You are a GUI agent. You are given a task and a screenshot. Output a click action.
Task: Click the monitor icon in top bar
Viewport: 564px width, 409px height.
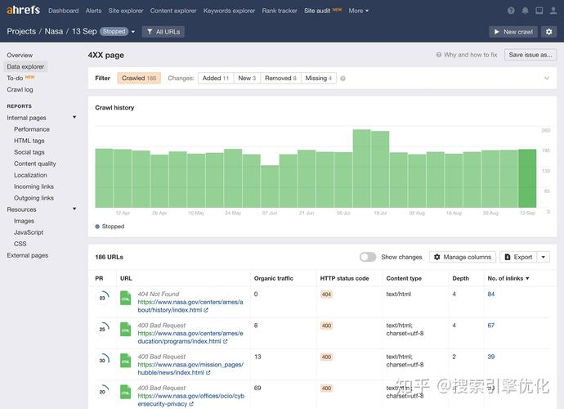pyautogui.click(x=539, y=11)
